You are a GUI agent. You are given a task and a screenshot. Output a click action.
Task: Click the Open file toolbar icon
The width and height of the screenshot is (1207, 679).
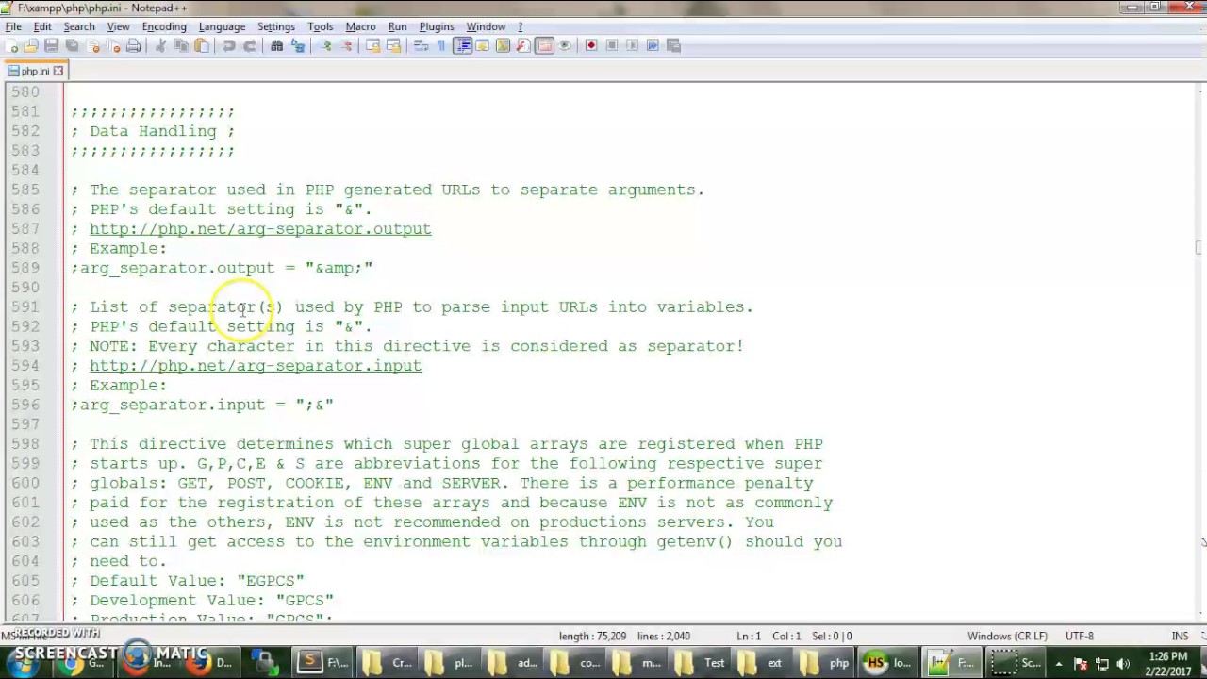pos(31,45)
